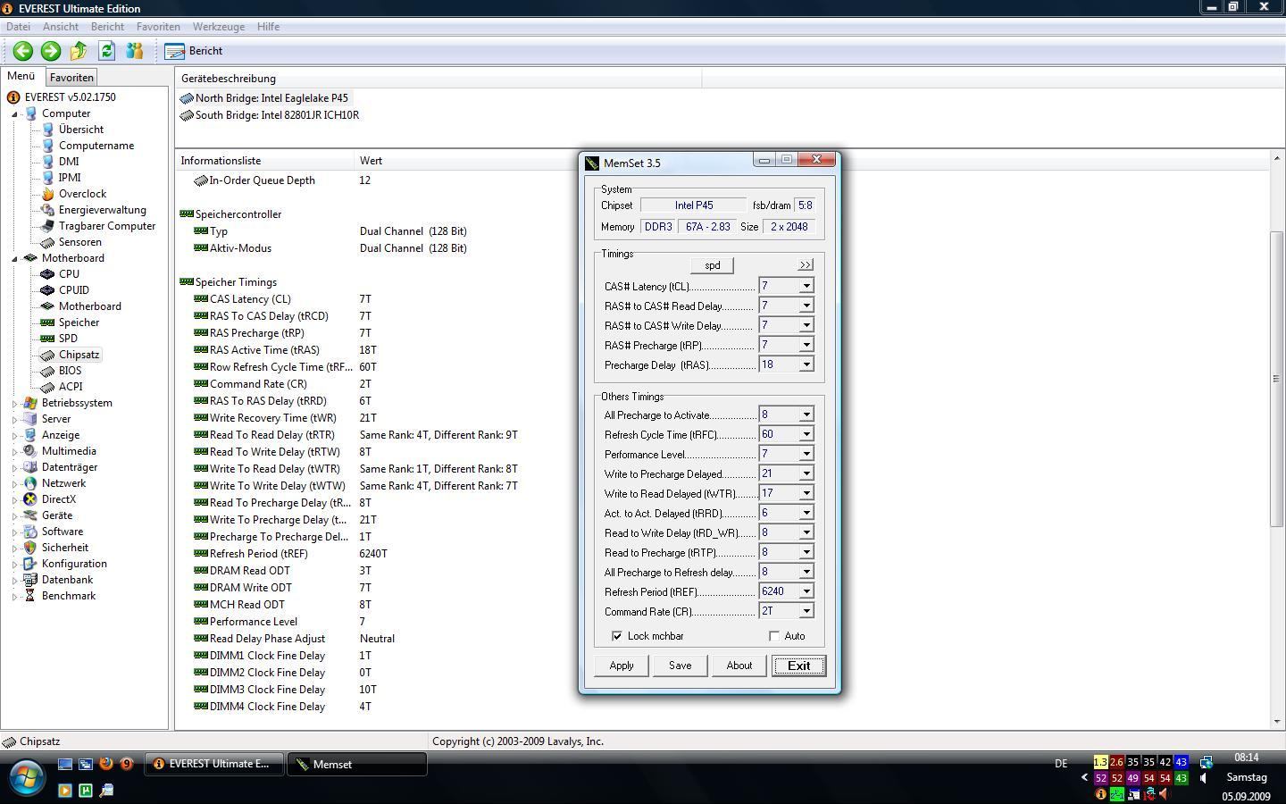Select Energieverwaltung in the tree
The height and width of the screenshot is (804, 1286).
pyautogui.click(x=103, y=210)
